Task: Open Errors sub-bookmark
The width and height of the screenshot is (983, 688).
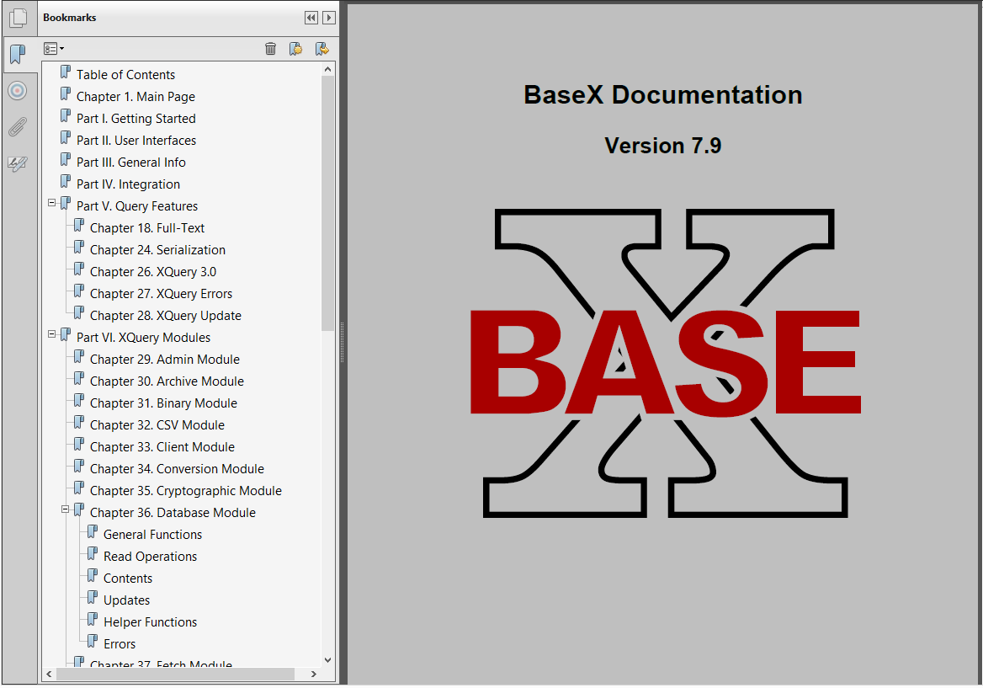Action: pyautogui.click(x=120, y=645)
